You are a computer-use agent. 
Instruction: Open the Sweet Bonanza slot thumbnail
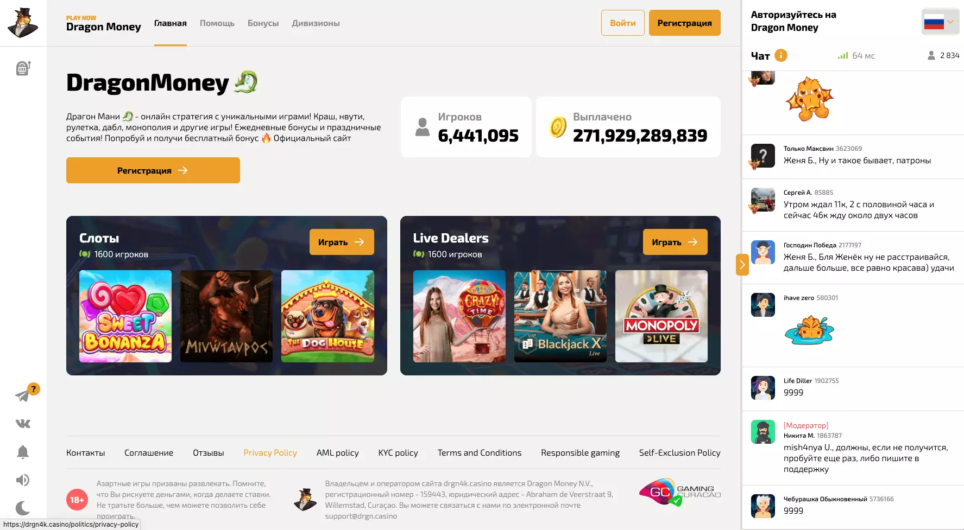click(x=125, y=316)
